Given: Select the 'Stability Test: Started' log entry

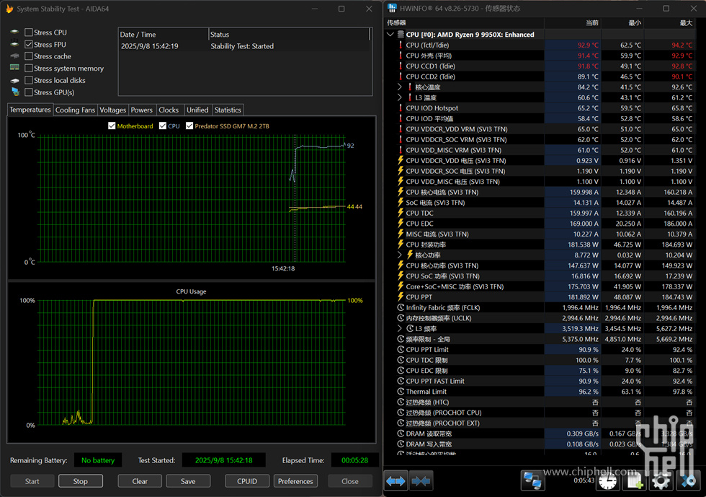Looking at the screenshot, I should (245, 46).
